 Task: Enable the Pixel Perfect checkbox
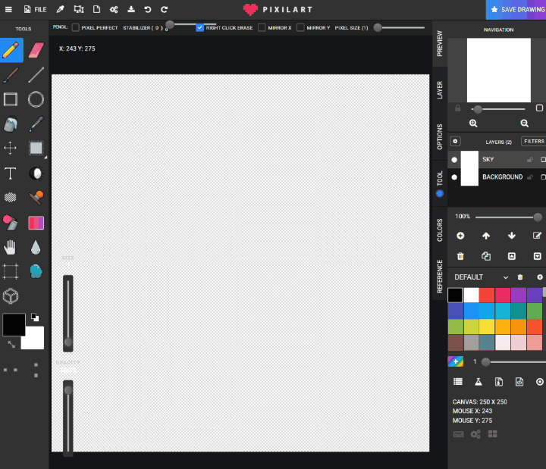tap(76, 27)
